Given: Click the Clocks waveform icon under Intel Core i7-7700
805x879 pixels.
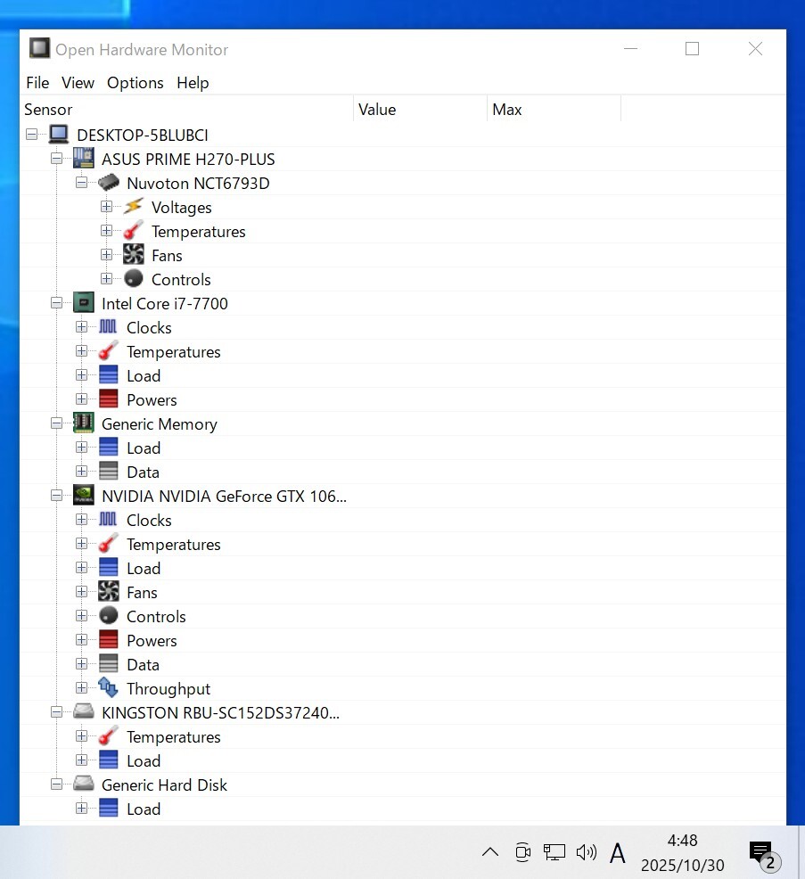Looking at the screenshot, I should (x=108, y=327).
